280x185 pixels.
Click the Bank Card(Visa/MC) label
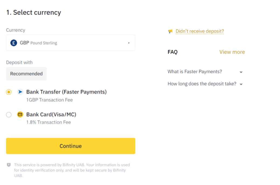click(x=51, y=115)
